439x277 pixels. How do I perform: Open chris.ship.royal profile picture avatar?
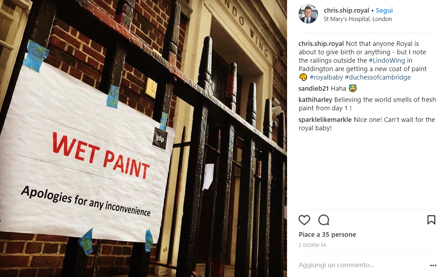[x=308, y=14]
